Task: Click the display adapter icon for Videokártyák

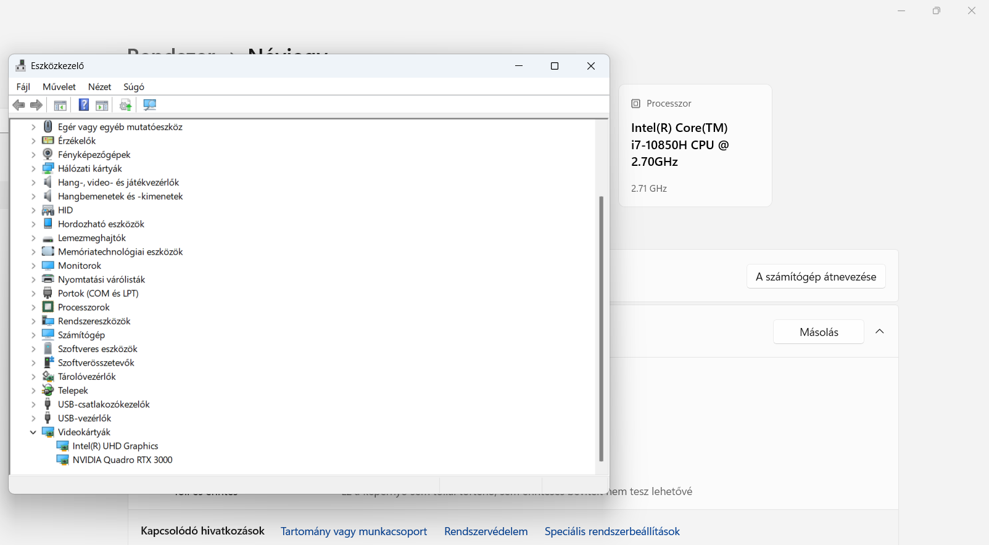Action: pos(48,432)
